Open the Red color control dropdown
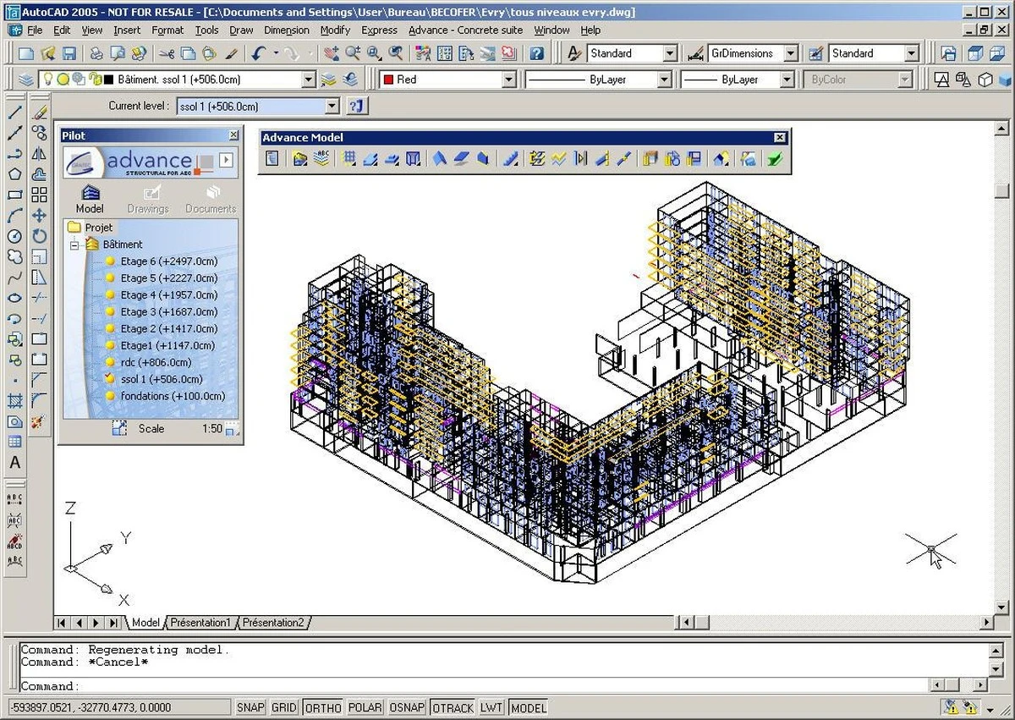 [508, 80]
